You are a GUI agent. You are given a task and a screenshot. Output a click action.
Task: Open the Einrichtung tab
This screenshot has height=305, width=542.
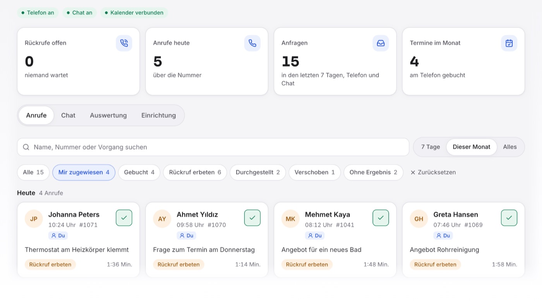click(x=159, y=115)
